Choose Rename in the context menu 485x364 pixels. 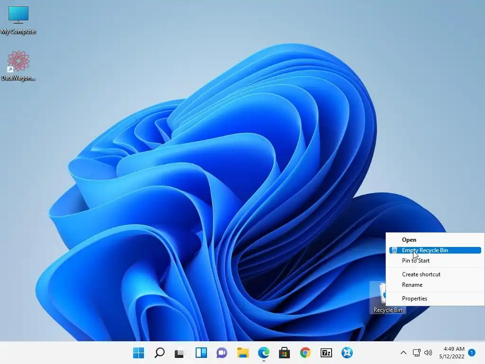tap(435, 285)
